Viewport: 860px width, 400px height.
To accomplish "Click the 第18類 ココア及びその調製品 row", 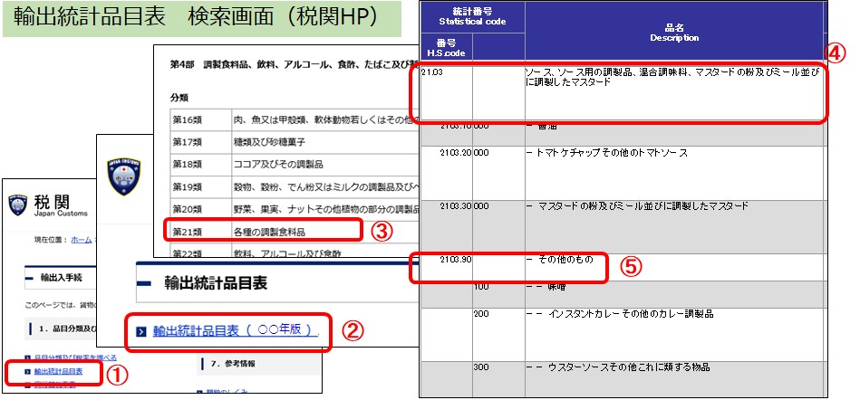I will [x=290, y=165].
